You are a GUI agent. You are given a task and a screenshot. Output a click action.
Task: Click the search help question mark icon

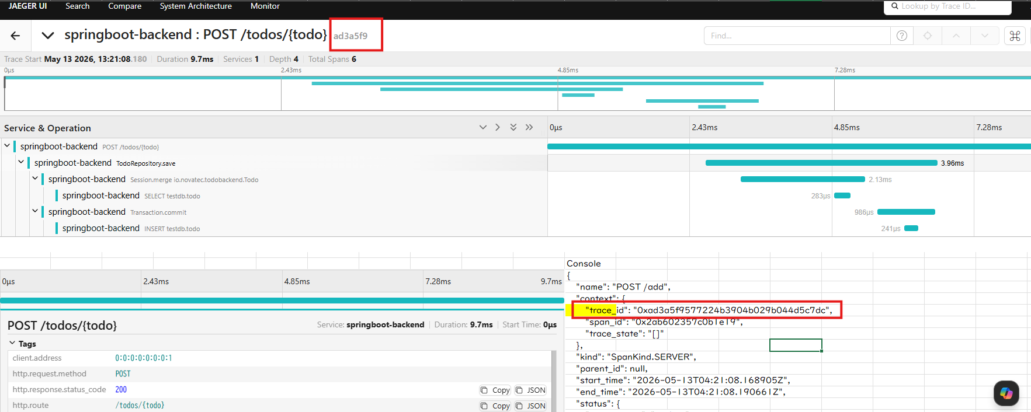click(x=902, y=36)
